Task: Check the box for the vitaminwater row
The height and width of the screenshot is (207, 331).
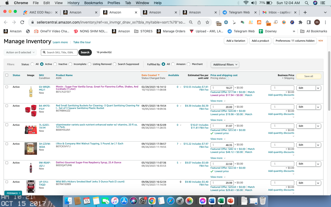Action: [7, 125]
